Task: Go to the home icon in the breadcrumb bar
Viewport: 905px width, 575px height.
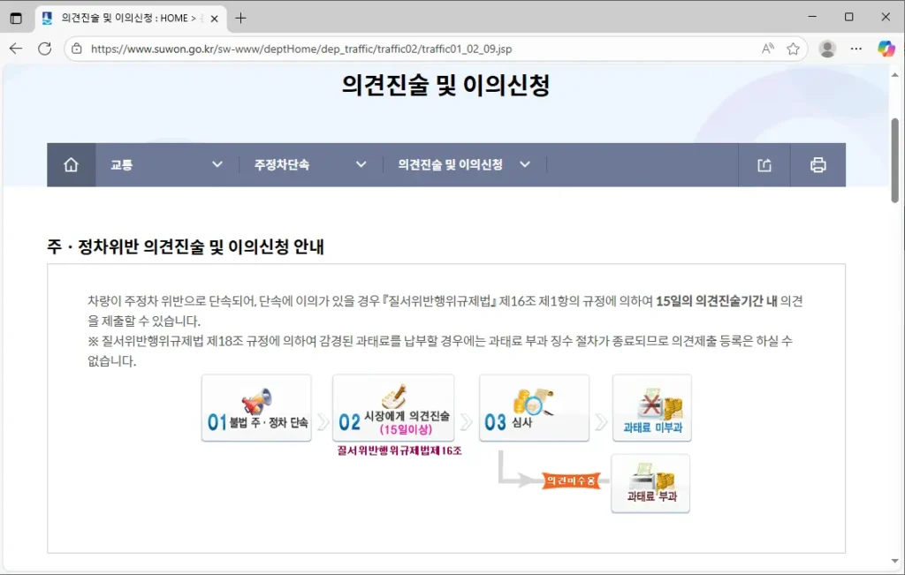Action: pos(71,165)
